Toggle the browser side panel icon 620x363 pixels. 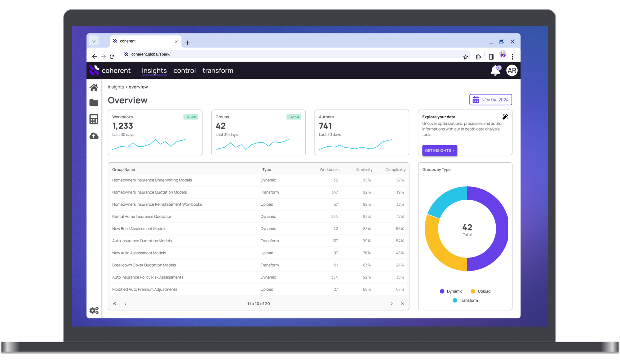(491, 56)
